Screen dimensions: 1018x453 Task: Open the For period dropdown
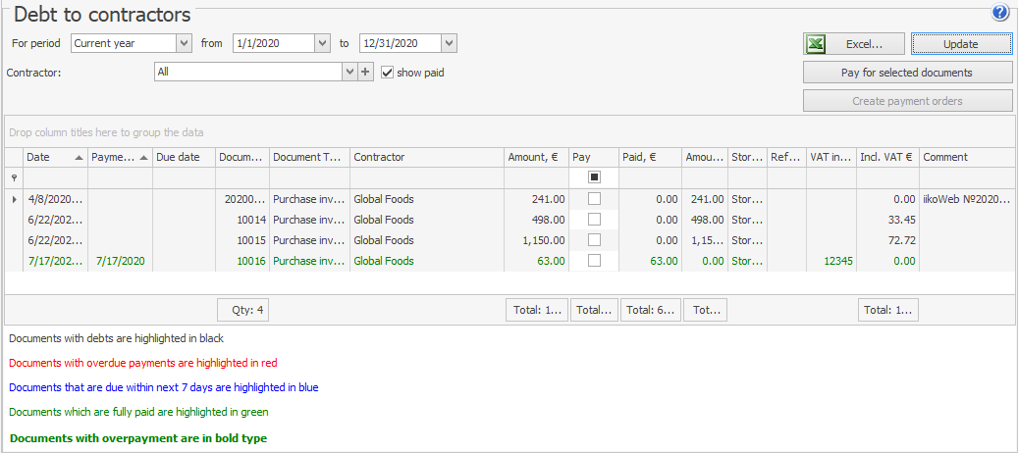(x=184, y=43)
